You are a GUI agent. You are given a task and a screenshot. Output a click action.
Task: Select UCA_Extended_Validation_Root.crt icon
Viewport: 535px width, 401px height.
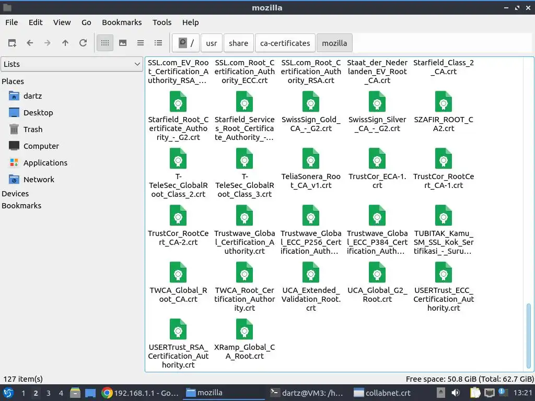click(x=311, y=273)
